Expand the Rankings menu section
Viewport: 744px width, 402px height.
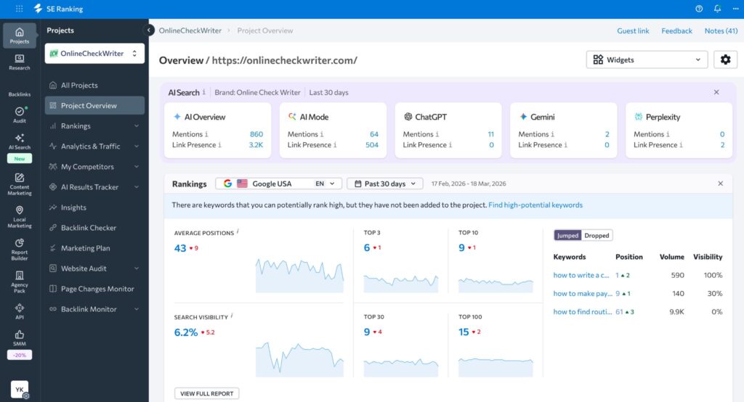click(94, 126)
